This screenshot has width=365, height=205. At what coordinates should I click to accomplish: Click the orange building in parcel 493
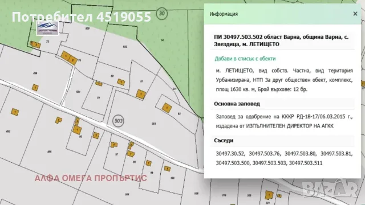click(15, 112)
